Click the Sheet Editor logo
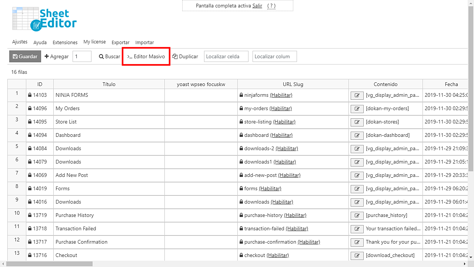The width and height of the screenshot is (474, 267). [x=44, y=19]
